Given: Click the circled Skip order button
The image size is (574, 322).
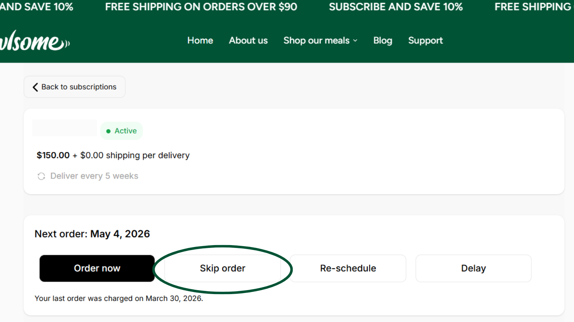Looking at the screenshot, I should point(222,268).
